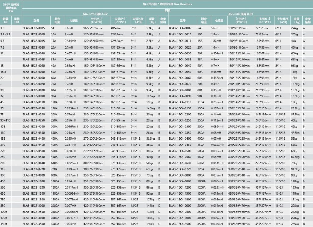Pick model BLA3-1EC4-2500
Image resolution: width=313 pixels, height=227 pixels.
coord(180,212)
